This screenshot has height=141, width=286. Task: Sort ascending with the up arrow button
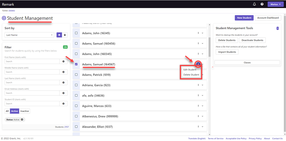point(59,35)
